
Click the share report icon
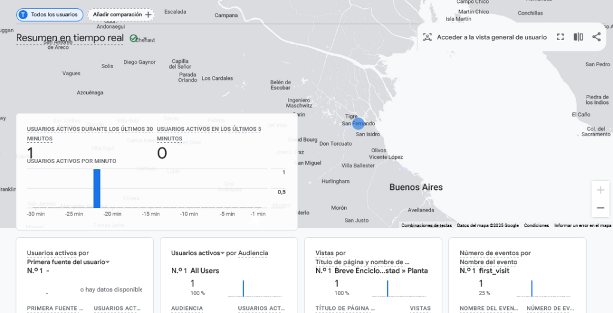(x=596, y=37)
